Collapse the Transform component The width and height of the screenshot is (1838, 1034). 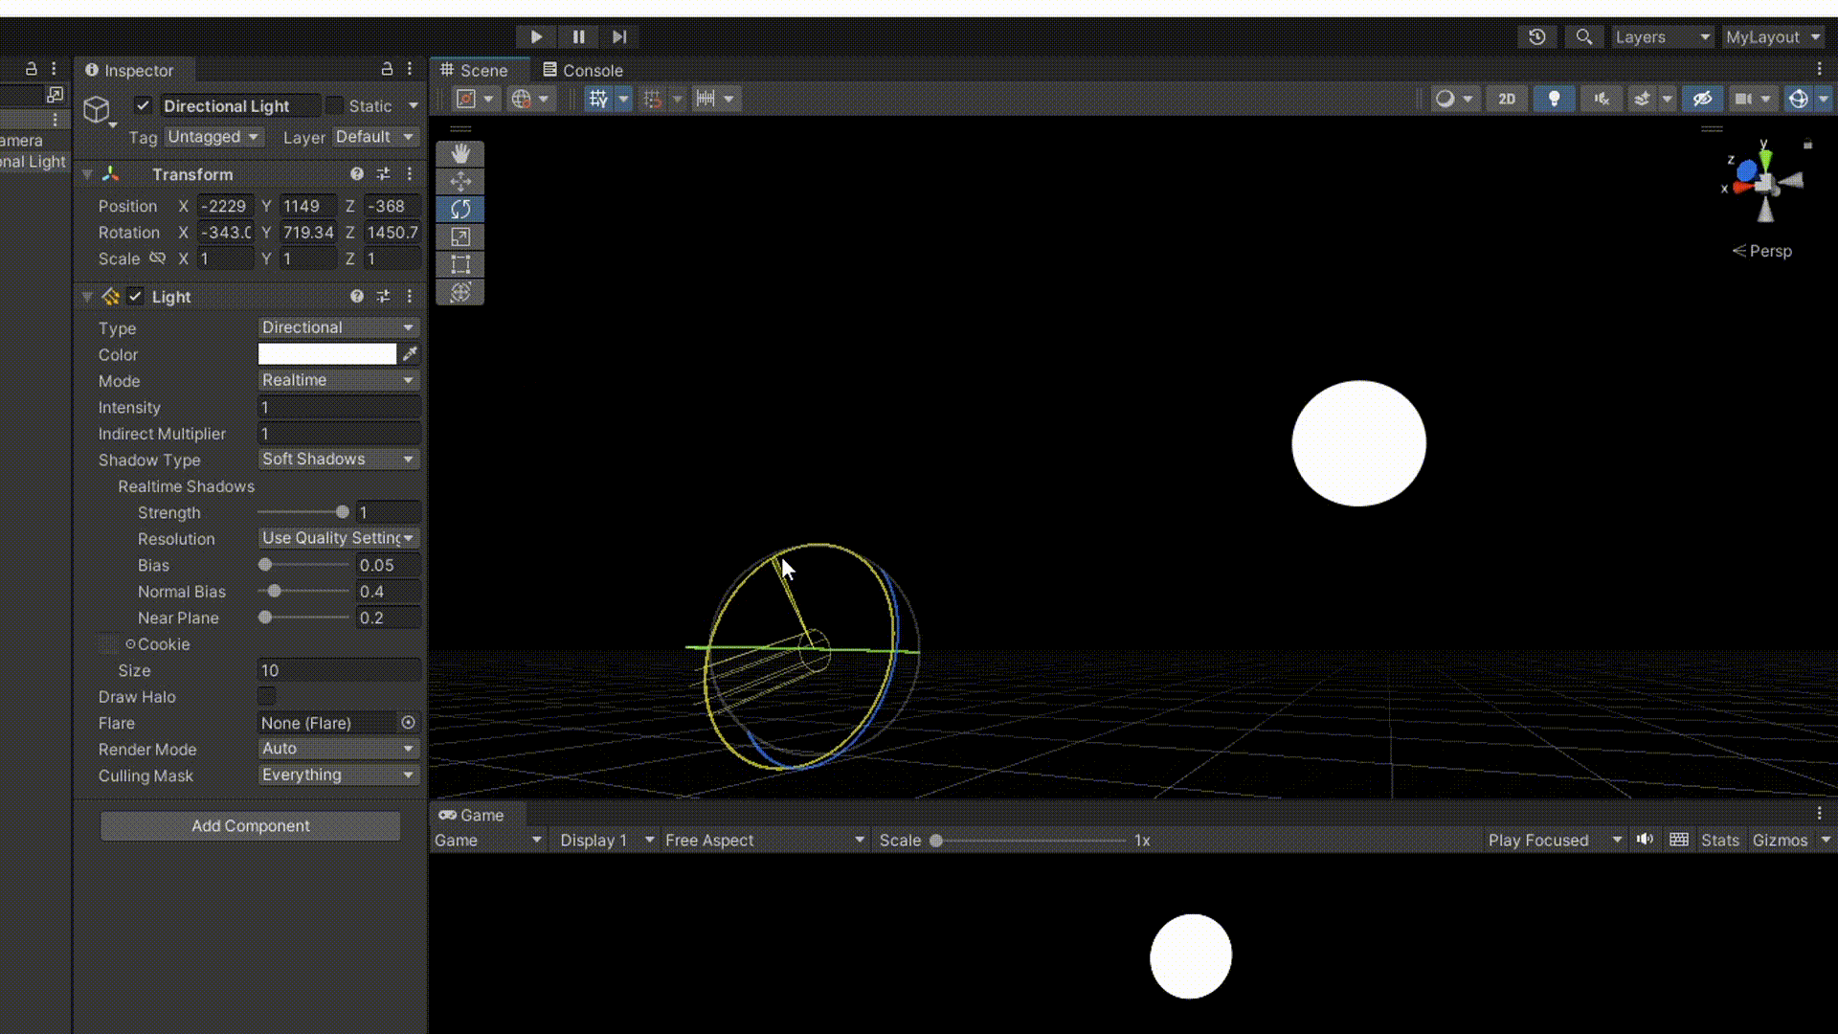pyautogui.click(x=87, y=174)
